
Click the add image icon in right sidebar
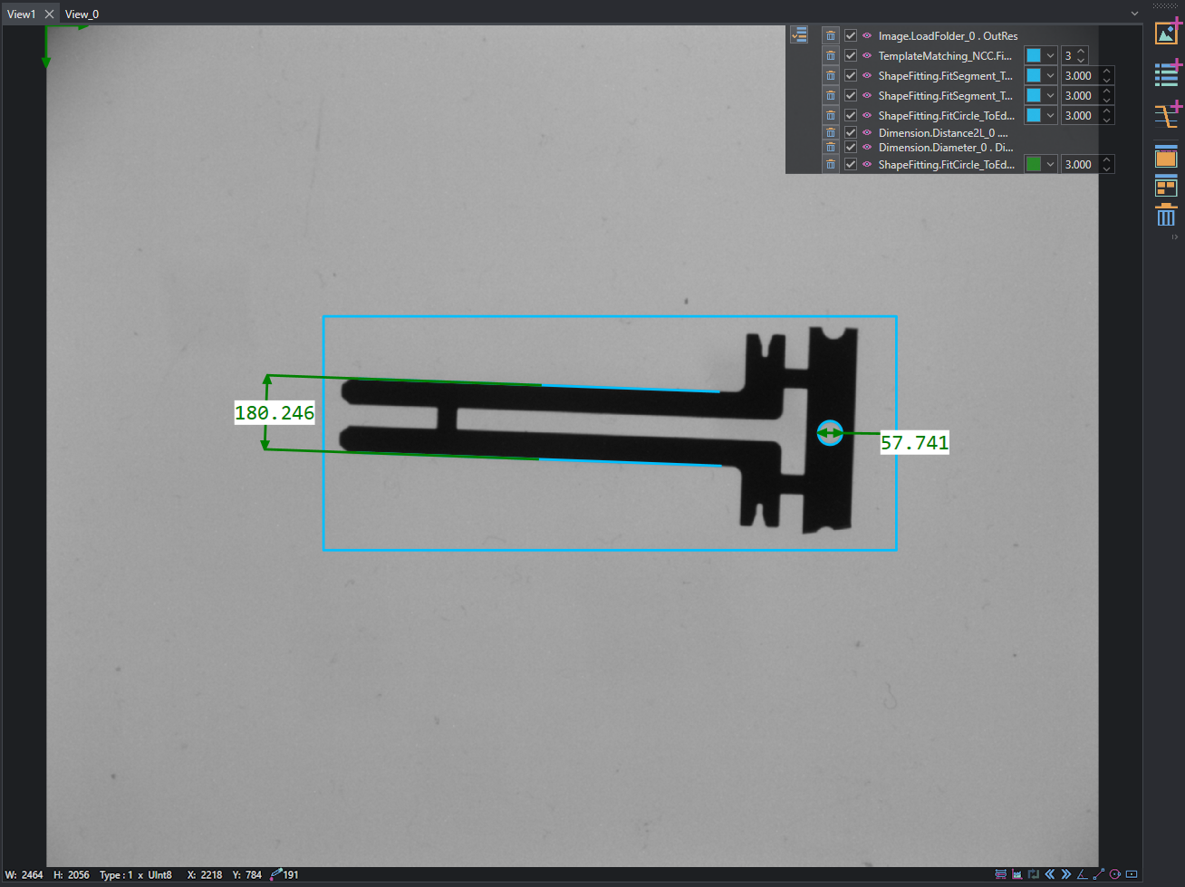point(1167,32)
